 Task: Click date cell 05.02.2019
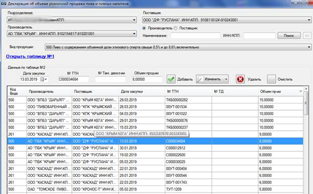pyautogui.click(x=142, y=189)
